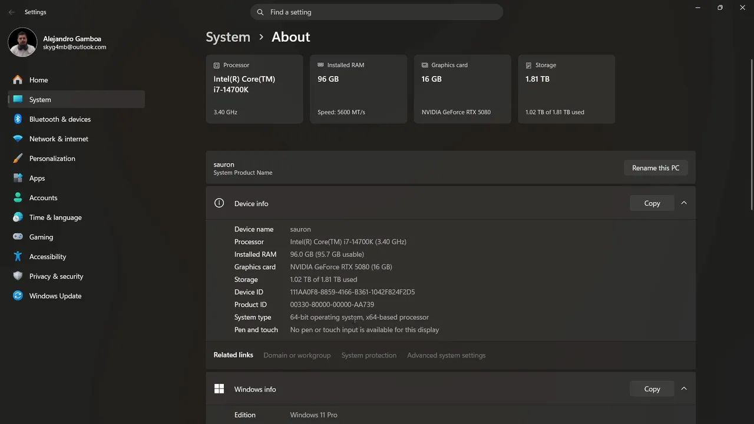Go to Apps settings
The height and width of the screenshot is (424, 754).
tap(37, 178)
